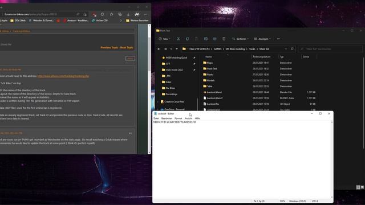This screenshot has height=205, width=365.
Task: Go up one folder in Explorer
Action: click(177, 49)
